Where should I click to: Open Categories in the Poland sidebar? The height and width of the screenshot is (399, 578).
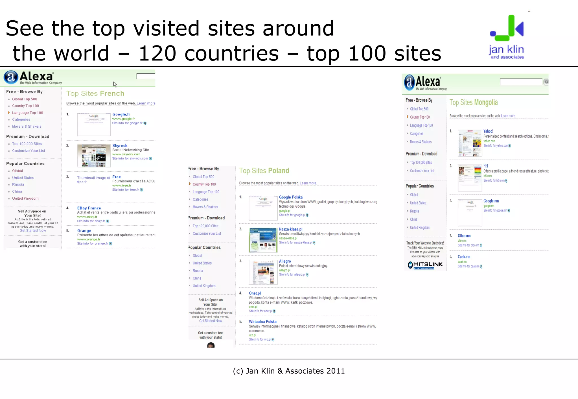(x=200, y=199)
